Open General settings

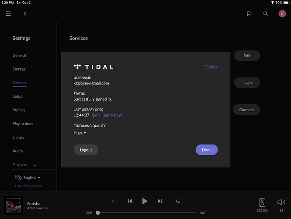pos(19,55)
